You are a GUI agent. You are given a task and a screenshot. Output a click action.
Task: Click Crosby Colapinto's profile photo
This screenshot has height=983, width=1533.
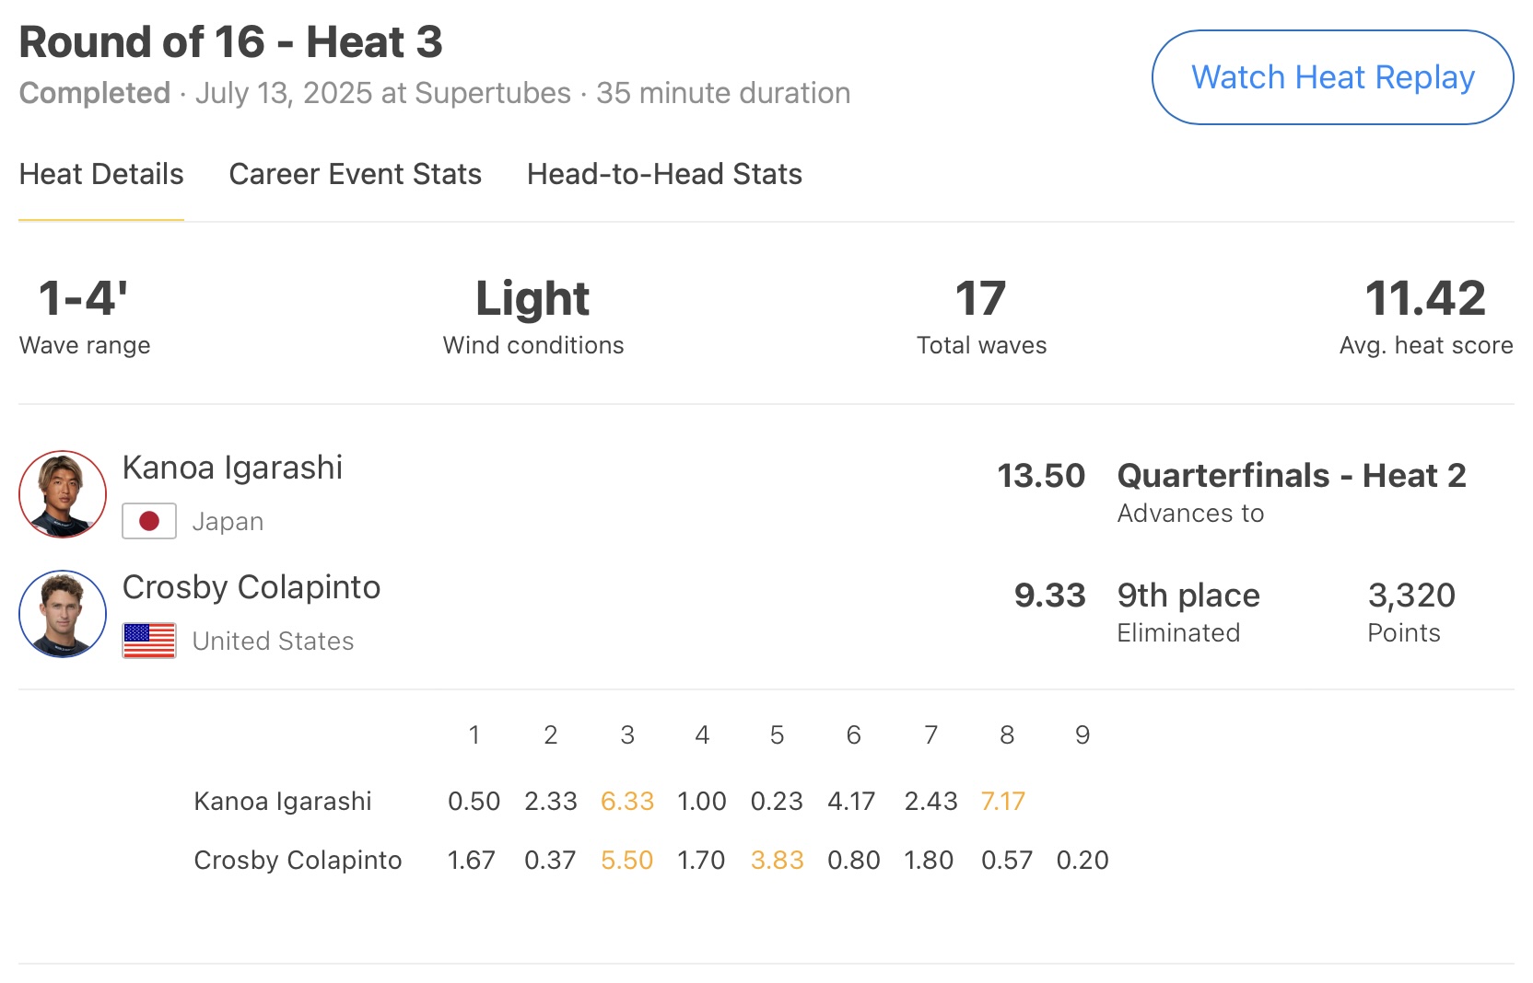point(63,614)
